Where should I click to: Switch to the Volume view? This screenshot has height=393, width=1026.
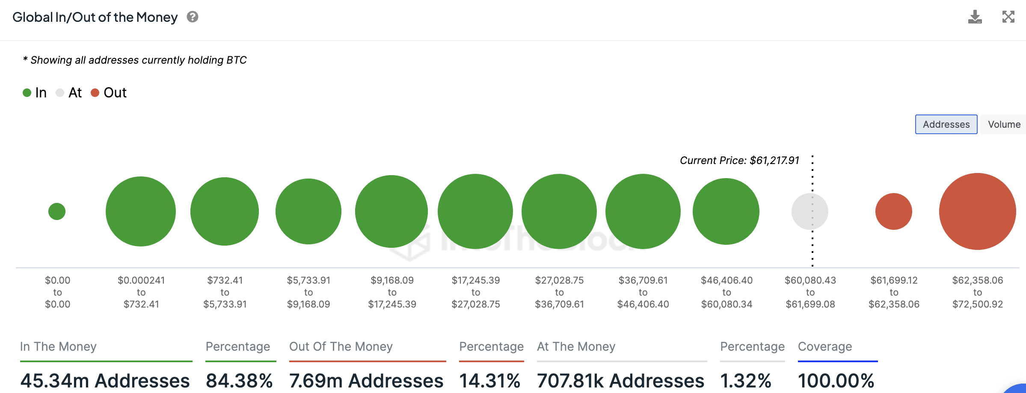(x=1004, y=124)
